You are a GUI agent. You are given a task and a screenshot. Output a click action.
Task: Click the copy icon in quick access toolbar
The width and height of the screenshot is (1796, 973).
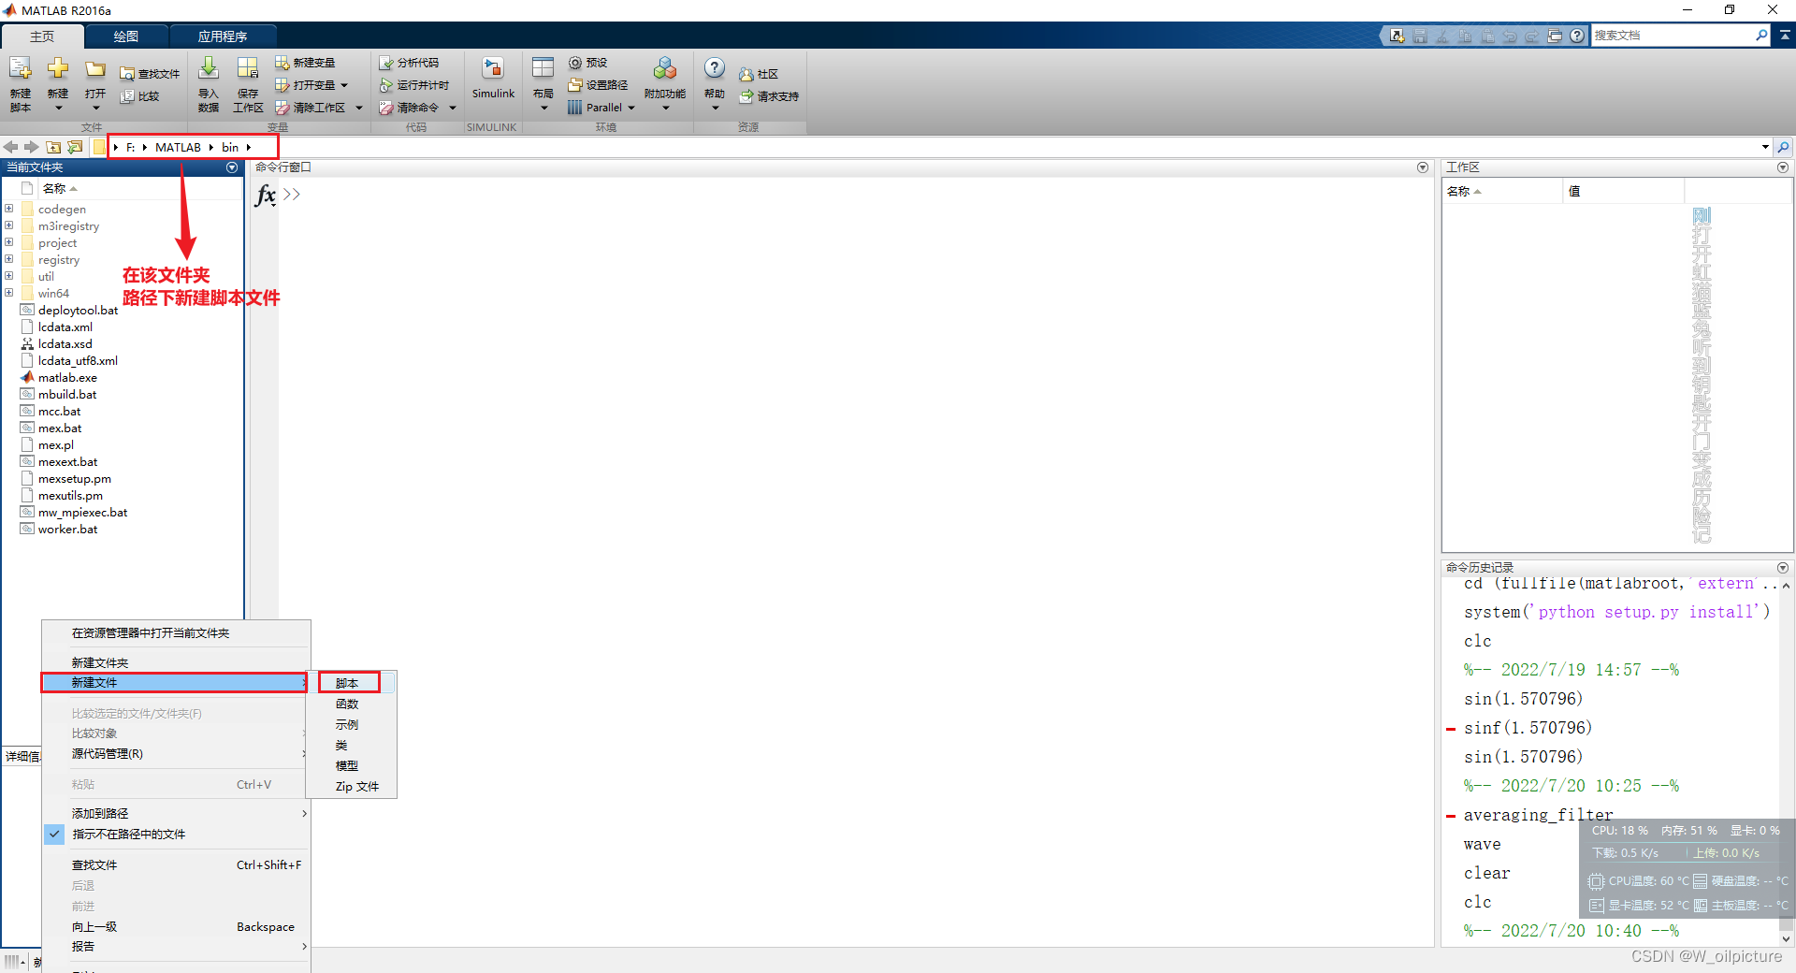(1465, 36)
